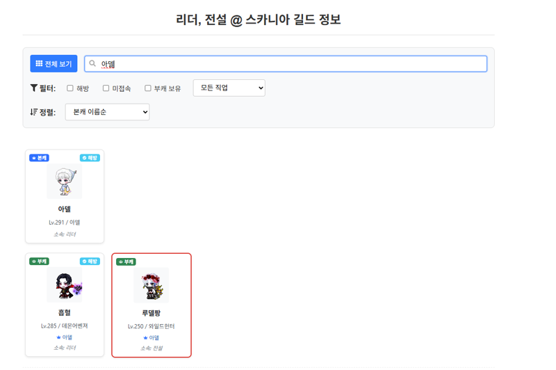Click the 해방 badge on 아델 card
The image size is (556, 370).
pos(90,158)
